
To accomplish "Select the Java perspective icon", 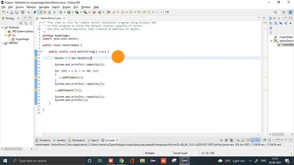I will click(290, 12).
